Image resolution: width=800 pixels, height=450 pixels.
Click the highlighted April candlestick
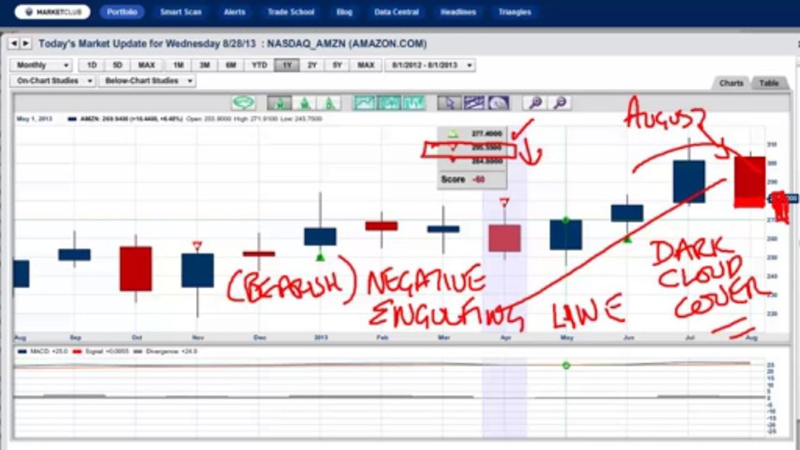[x=504, y=238]
